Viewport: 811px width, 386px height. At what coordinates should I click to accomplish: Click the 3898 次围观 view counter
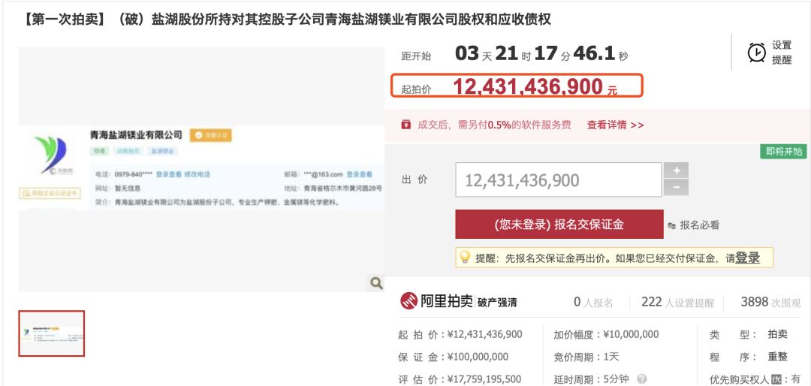tap(770, 302)
